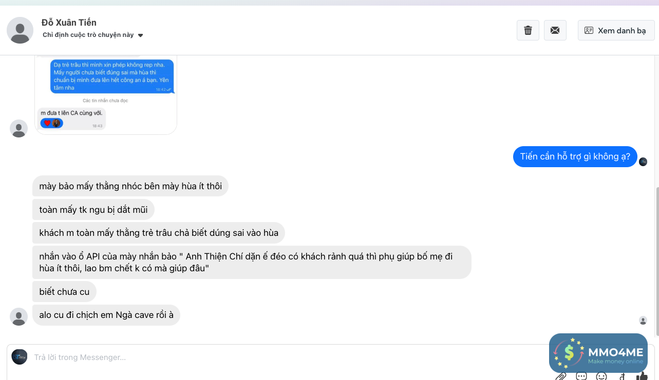Open the emoji picker smiley icon
The width and height of the screenshot is (659, 380).
point(601,376)
